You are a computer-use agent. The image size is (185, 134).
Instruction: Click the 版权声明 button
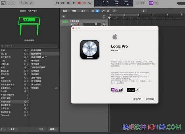(137, 99)
